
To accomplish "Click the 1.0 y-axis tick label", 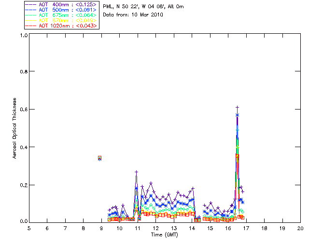I will point(24,35).
